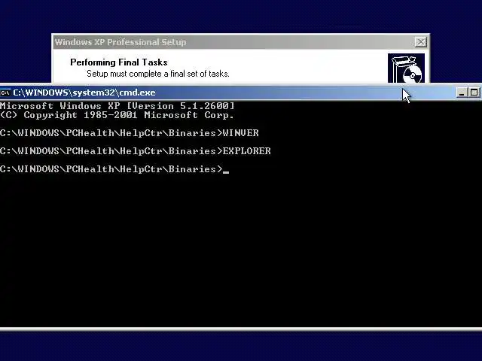Minimize the cmd.exe window

(462, 93)
